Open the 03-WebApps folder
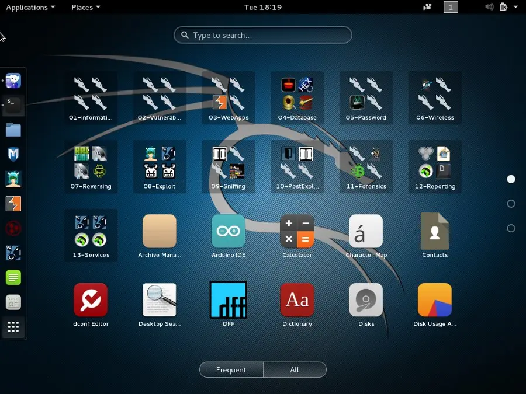526x394 pixels. click(x=229, y=98)
